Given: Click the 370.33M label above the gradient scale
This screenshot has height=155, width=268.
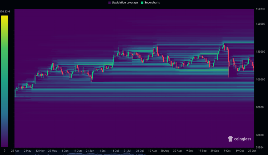Looking at the screenshot, I should pos(4,11).
